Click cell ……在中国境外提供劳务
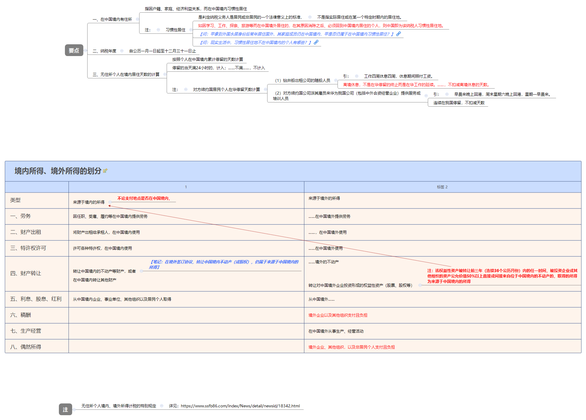Viewport: 586px width, 420px height. coord(329,216)
